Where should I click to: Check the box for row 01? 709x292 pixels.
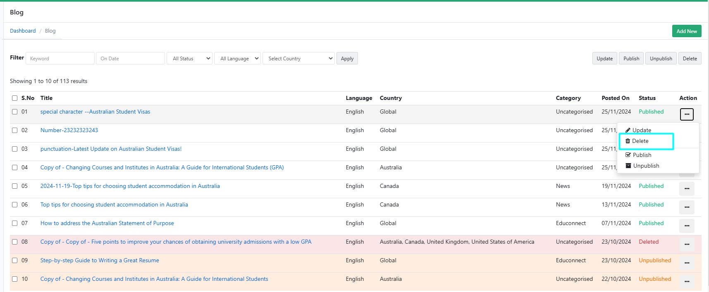click(15, 112)
